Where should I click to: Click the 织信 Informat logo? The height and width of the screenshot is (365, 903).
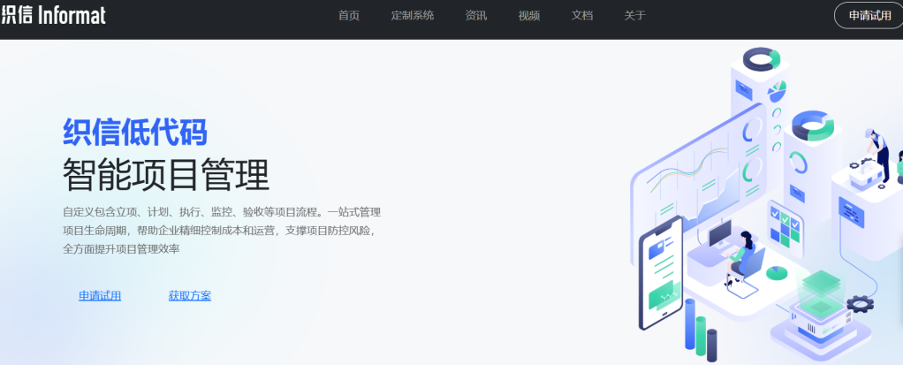pyautogui.click(x=53, y=15)
